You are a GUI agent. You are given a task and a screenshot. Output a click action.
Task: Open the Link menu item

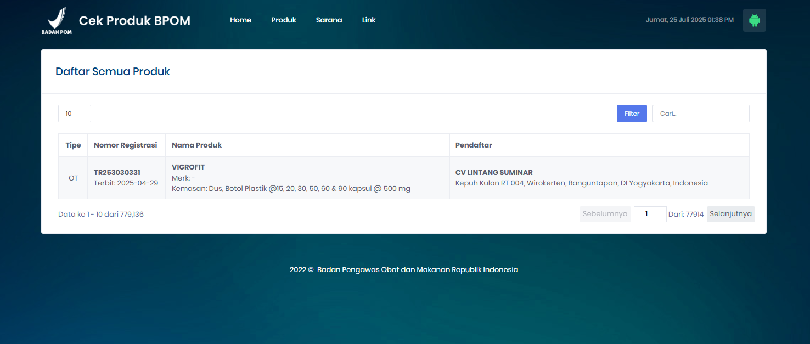pyautogui.click(x=369, y=20)
